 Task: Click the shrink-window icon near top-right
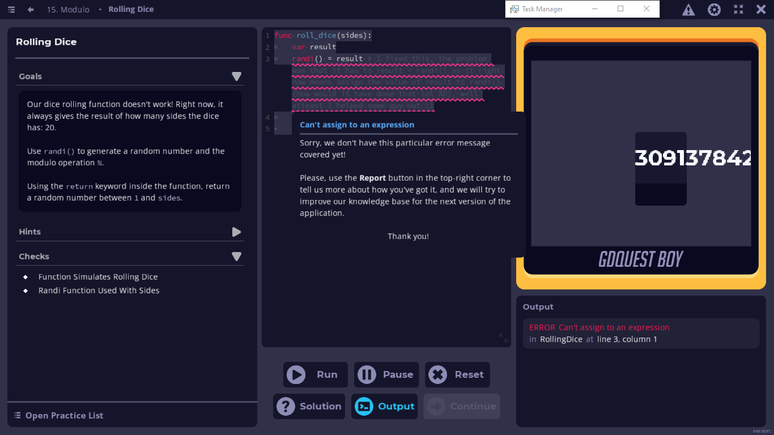[738, 9]
